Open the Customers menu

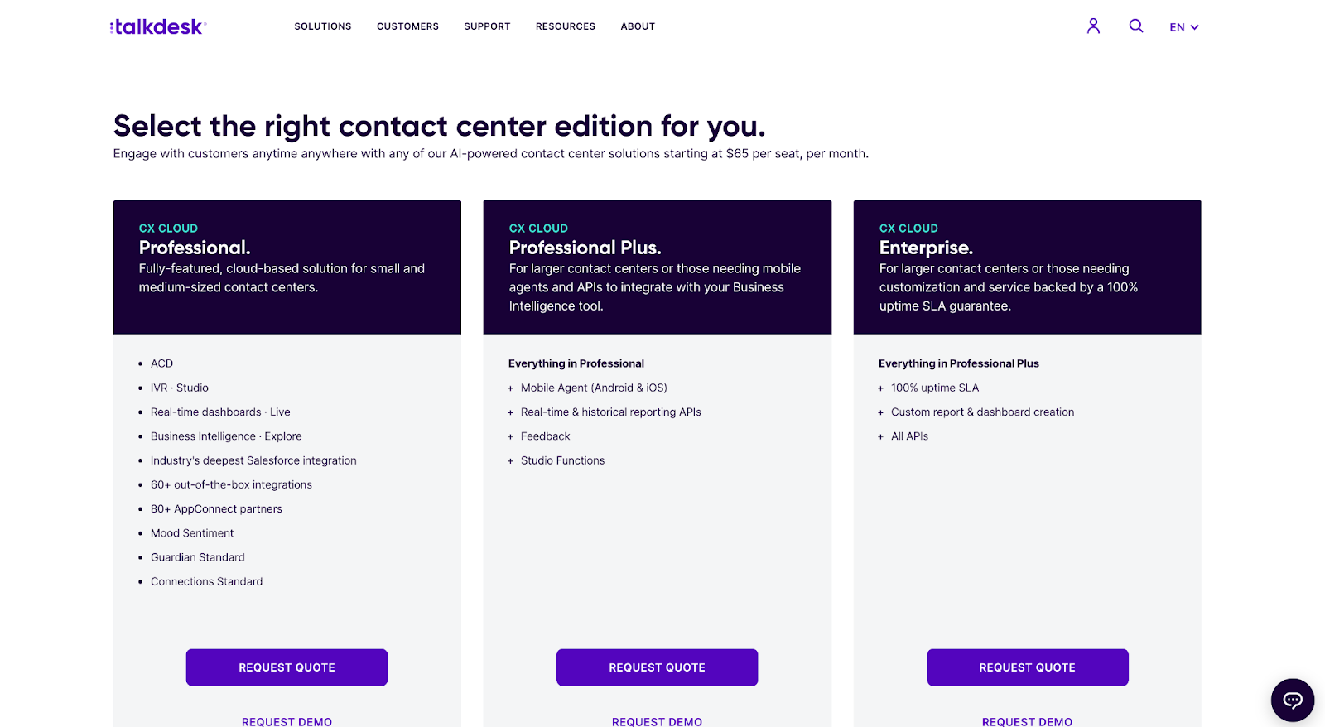click(x=407, y=26)
